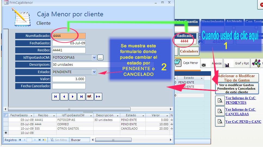Select the OTROS GASTOS cell
The height and width of the screenshot is (147, 263).
(x=75, y=129)
